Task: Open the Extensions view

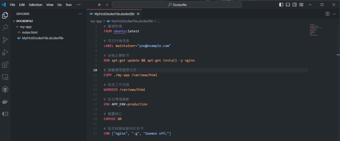Action: [5, 65]
